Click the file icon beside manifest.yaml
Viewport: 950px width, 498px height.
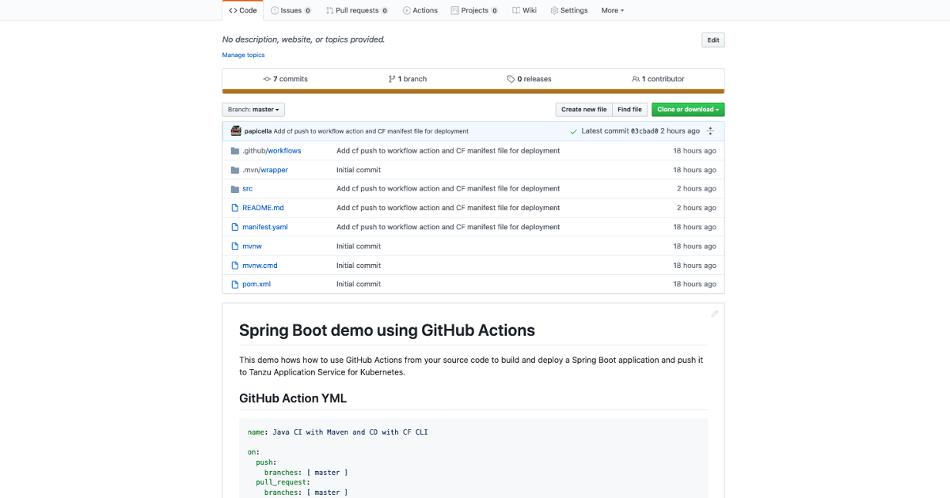tap(234, 227)
